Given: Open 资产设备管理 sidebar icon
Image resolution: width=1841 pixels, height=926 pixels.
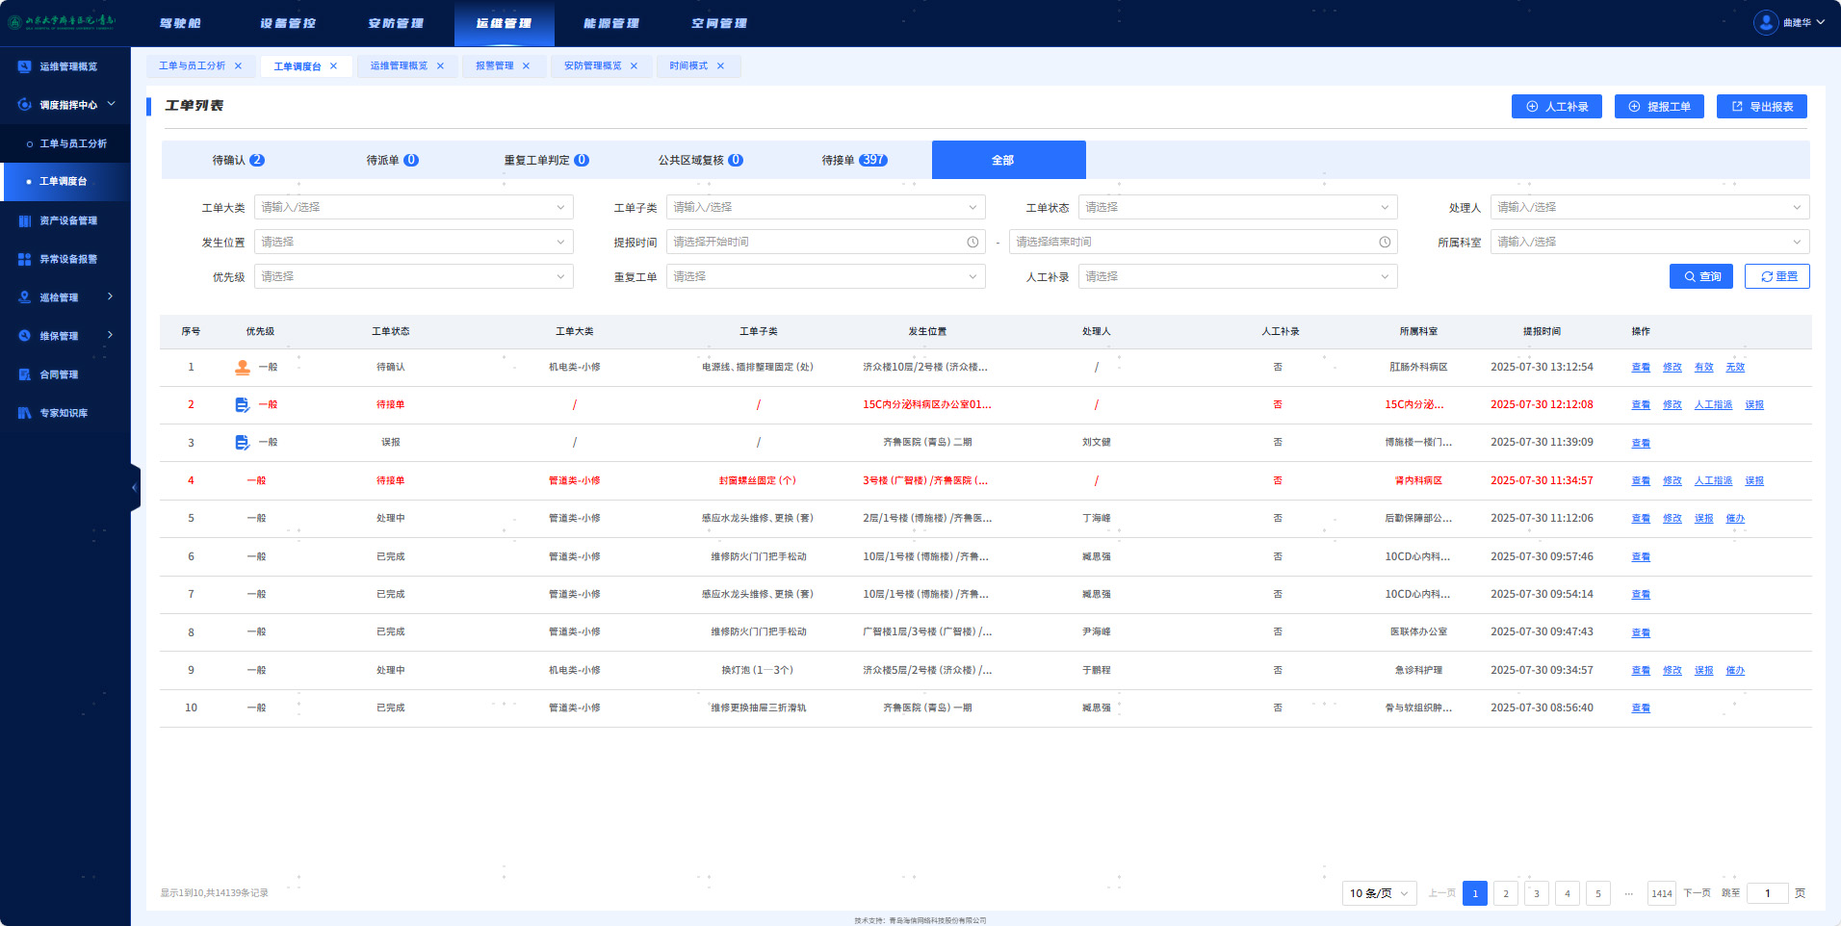Looking at the screenshot, I should pos(25,220).
